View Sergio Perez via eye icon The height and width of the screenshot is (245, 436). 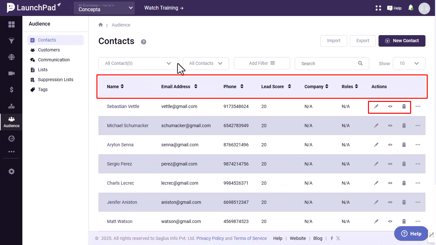390,164
